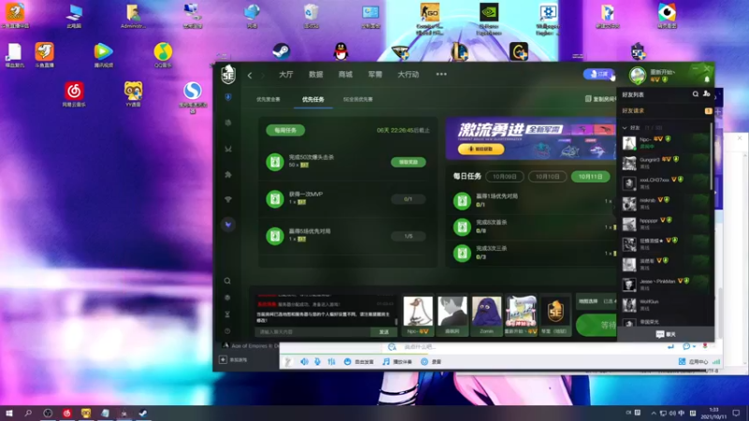Click the equalizer settings icon in voice bar
749x421 pixels.
[x=331, y=362]
